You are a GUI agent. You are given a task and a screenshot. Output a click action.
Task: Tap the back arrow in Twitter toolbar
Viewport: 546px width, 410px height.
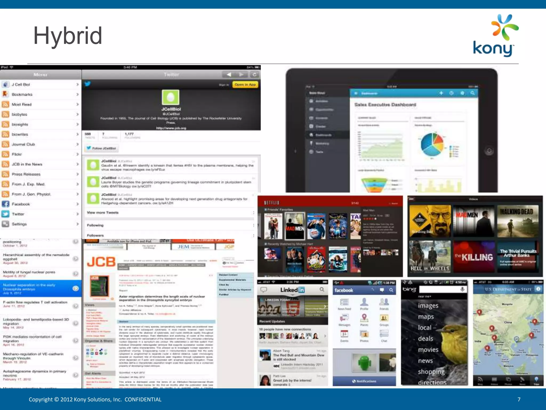coord(228,74)
